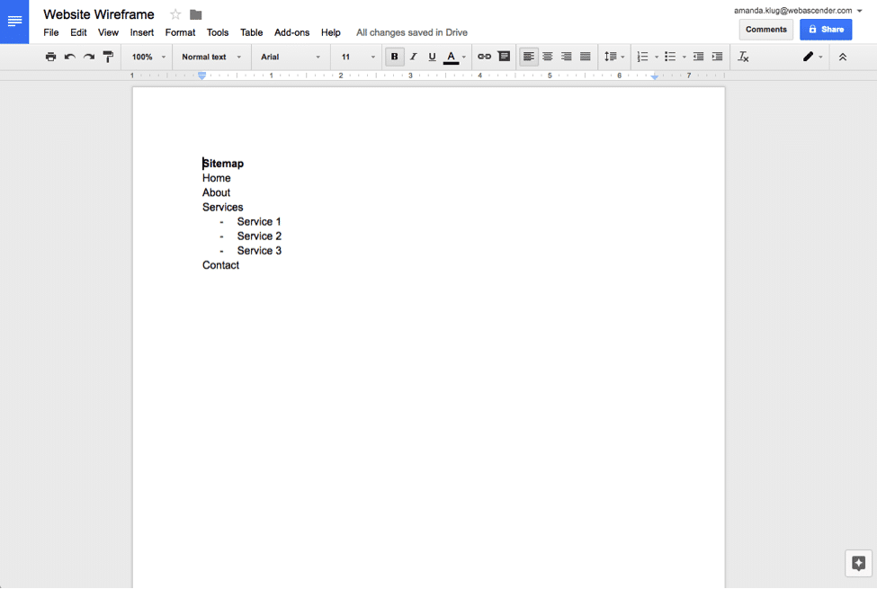
Task: Click the paint format roller icon
Action: (108, 57)
